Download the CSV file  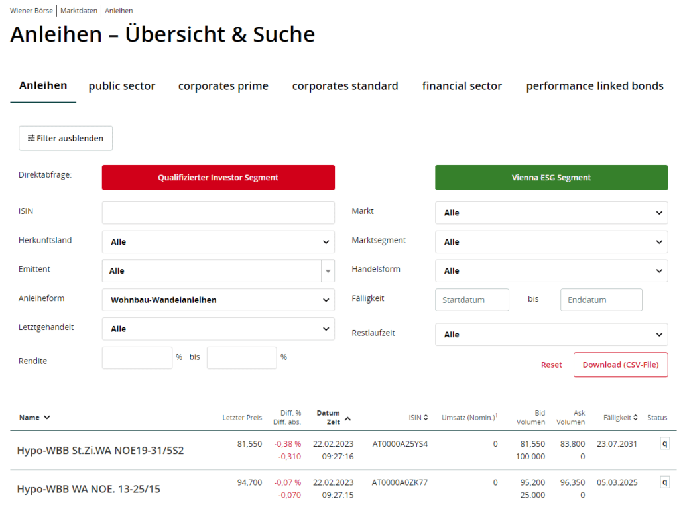tap(621, 365)
